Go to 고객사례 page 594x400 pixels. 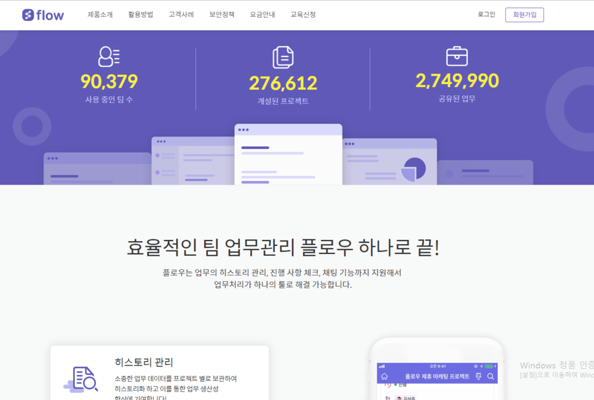pyautogui.click(x=181, y=14)
